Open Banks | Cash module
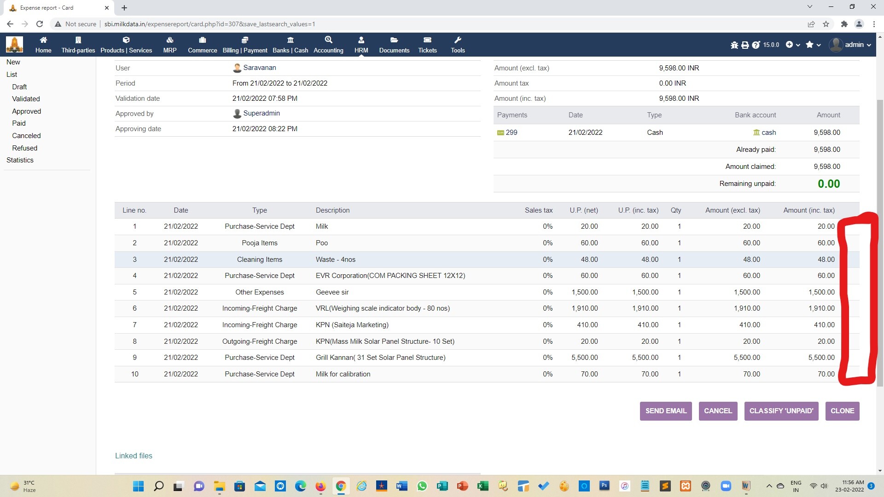 (290, 45)
